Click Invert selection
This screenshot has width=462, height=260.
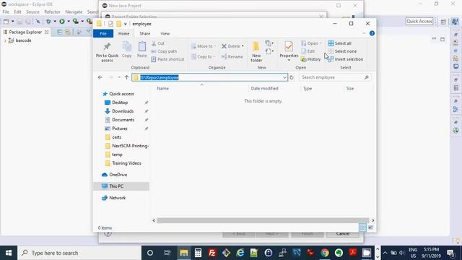click(345, 59)
